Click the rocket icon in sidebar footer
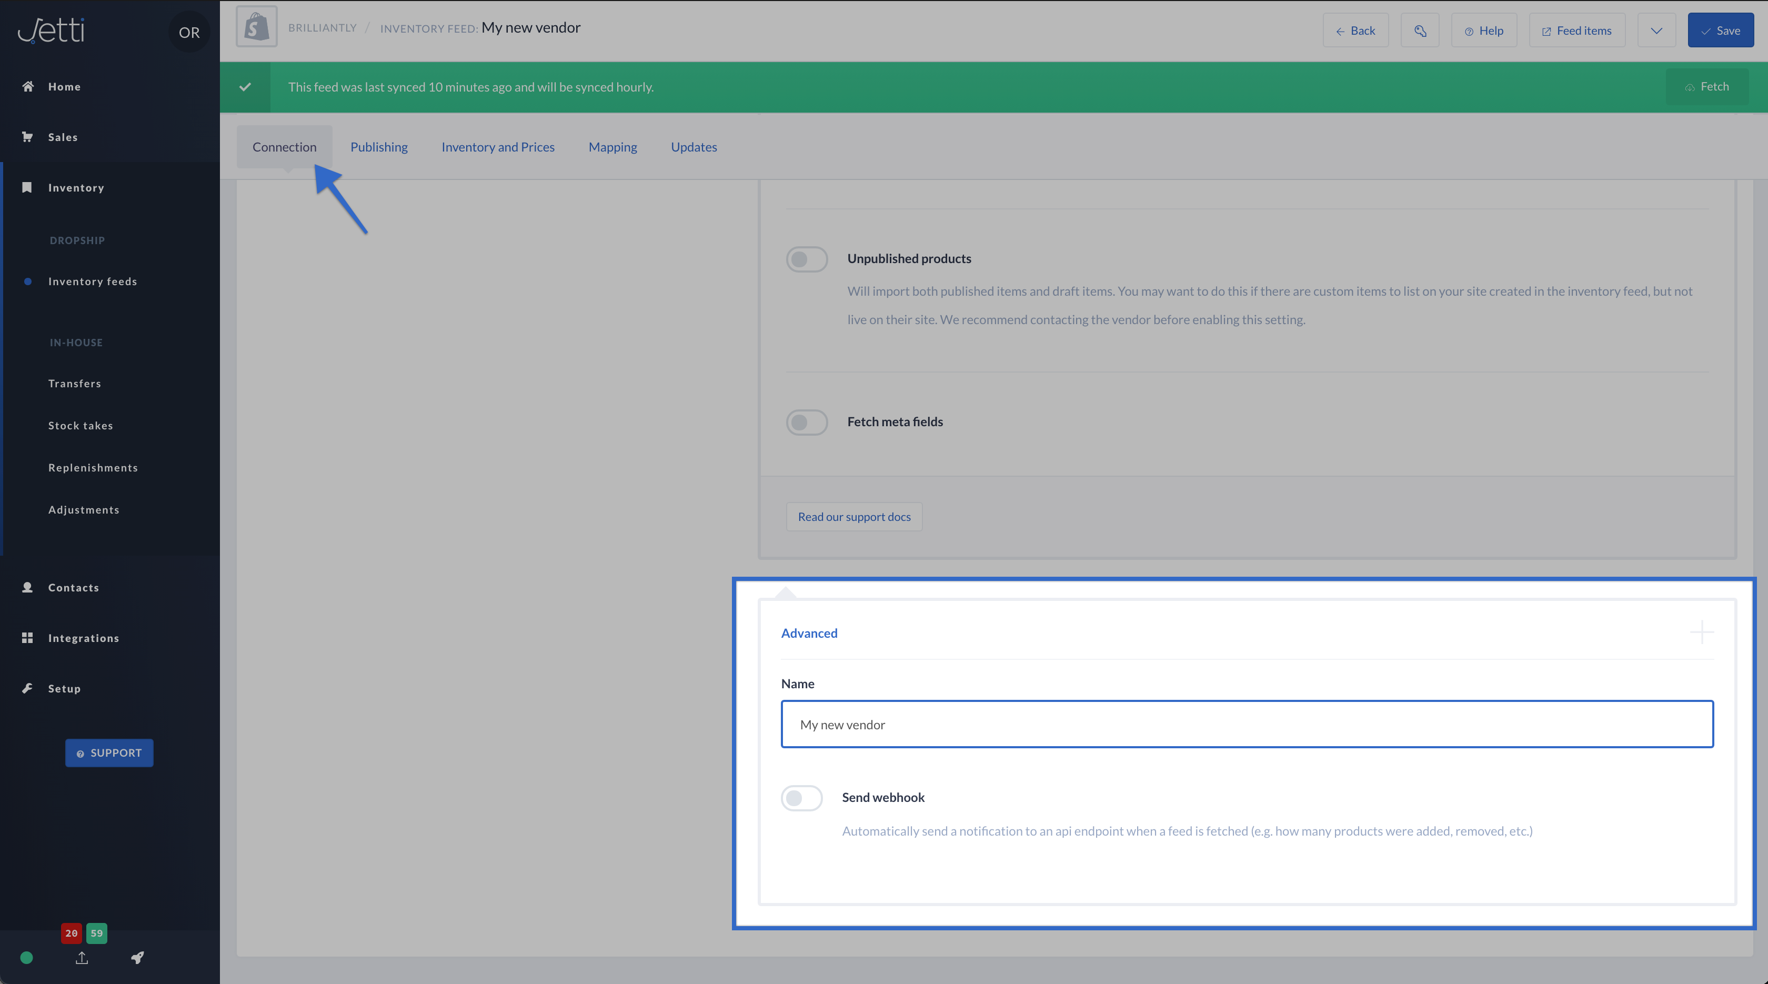This screenshot has width=1768, height=984. [137, 958]
